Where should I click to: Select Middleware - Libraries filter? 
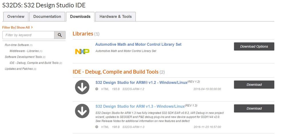[x=24, y=51]
